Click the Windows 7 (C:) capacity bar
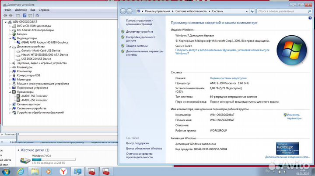315x176 pixels. coord(54,159)
